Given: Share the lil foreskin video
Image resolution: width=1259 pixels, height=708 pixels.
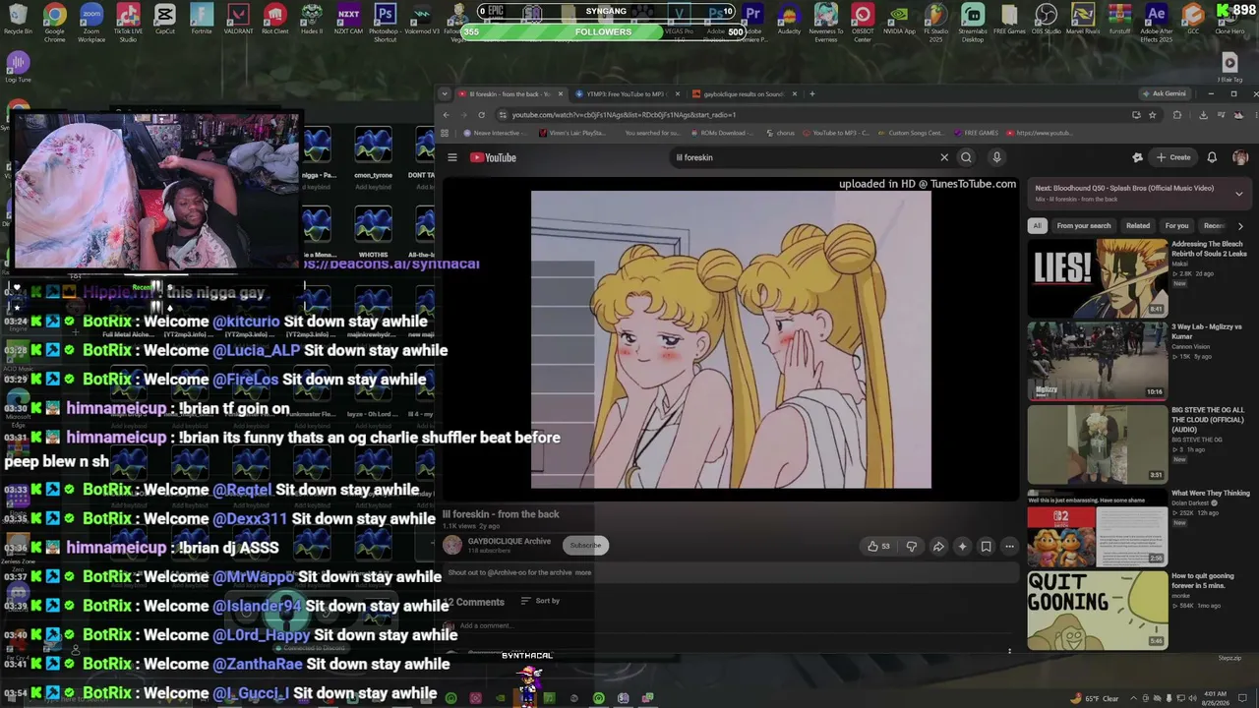Looking at the screenshot, I should coord(938,547).
